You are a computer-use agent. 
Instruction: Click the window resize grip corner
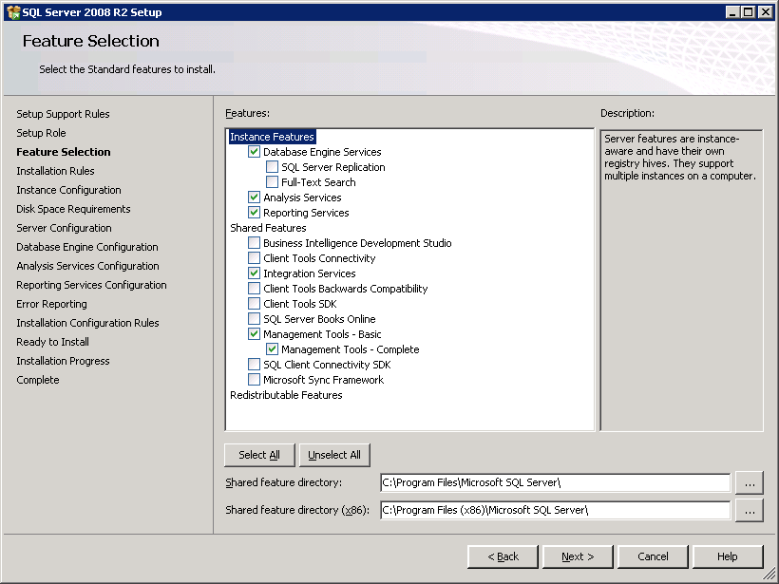pyautogui.click(x=768, y=575)
